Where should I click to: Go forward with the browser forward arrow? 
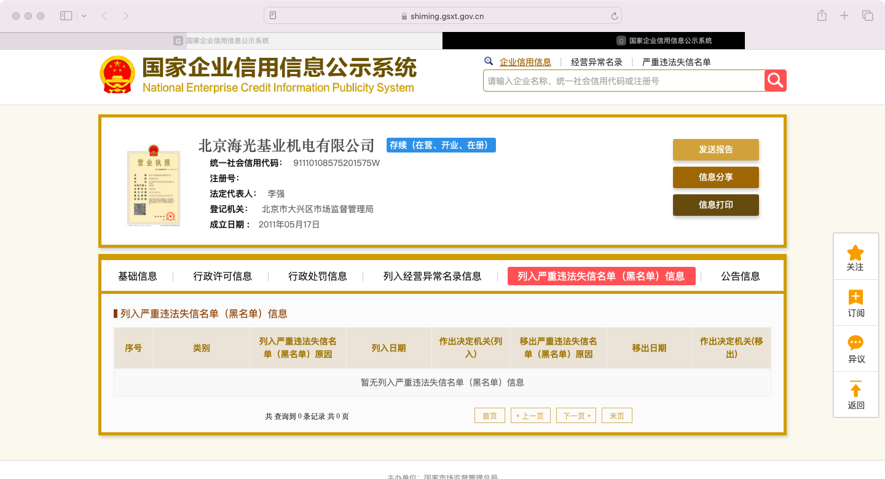pyautogui.click(x=125, y=16)
